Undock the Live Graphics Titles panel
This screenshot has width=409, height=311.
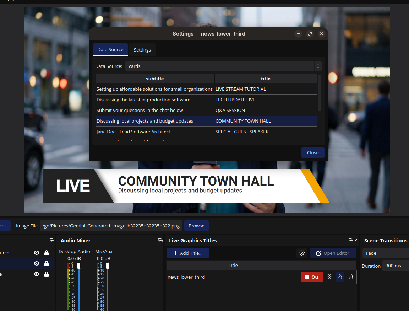coord(350,240)
